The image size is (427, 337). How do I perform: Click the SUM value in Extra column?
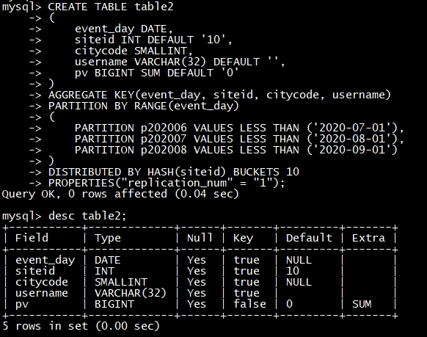coord(362,304)
